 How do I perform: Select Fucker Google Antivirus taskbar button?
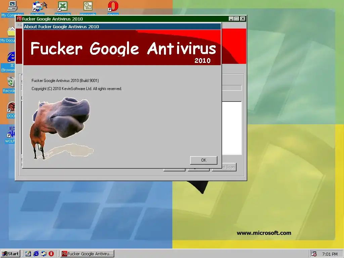pyautogui.click(x=87, y=254)
